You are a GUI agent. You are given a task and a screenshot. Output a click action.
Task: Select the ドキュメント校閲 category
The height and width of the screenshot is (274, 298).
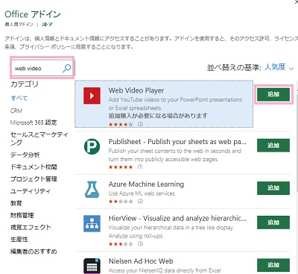click(x=34, y=166)
